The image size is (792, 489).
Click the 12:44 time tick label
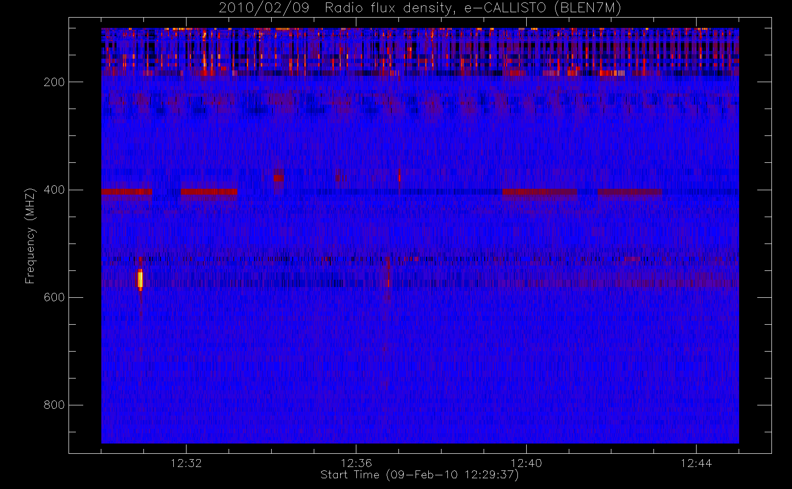696,463
